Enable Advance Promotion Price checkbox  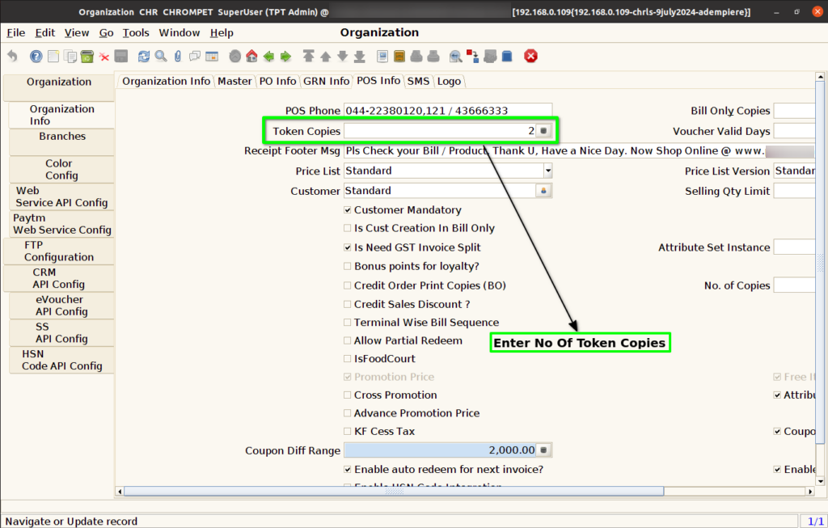[x=348, y=413]
